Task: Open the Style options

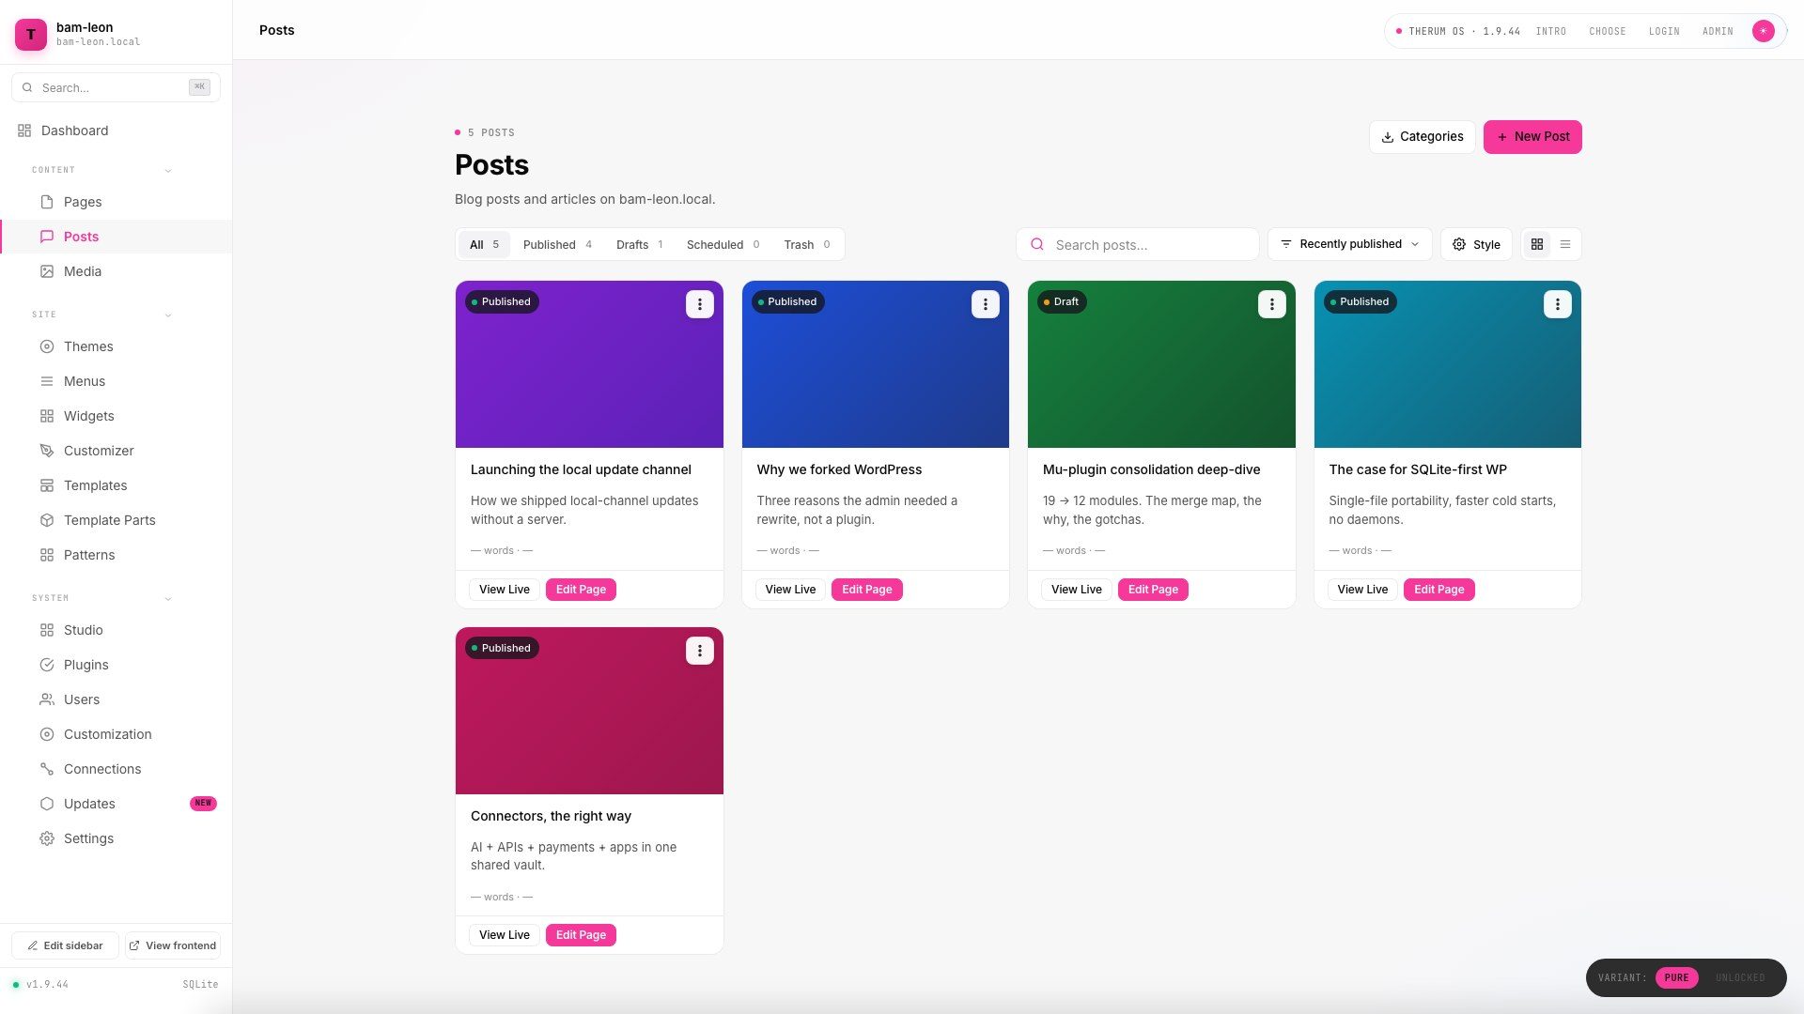Action: [1476, 244]
